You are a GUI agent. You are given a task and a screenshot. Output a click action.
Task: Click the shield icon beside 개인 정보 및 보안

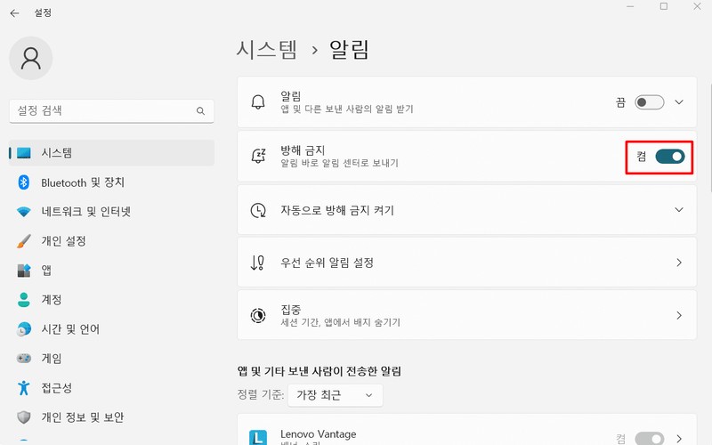[x=24, y=417]
